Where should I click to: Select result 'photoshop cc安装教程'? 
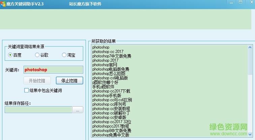pyautogui.click(x=111, y=109)
